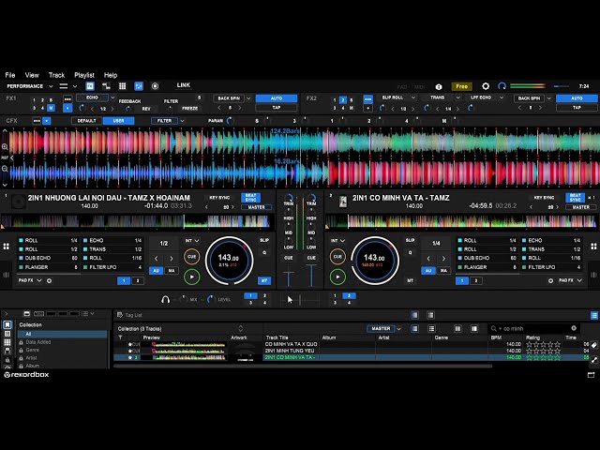
Task: Toggle deck 1 SLIP mode
Action: tap(264, 240)
